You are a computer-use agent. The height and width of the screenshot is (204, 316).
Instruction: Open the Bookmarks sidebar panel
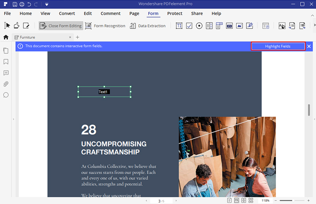click(x=6, y=62)
